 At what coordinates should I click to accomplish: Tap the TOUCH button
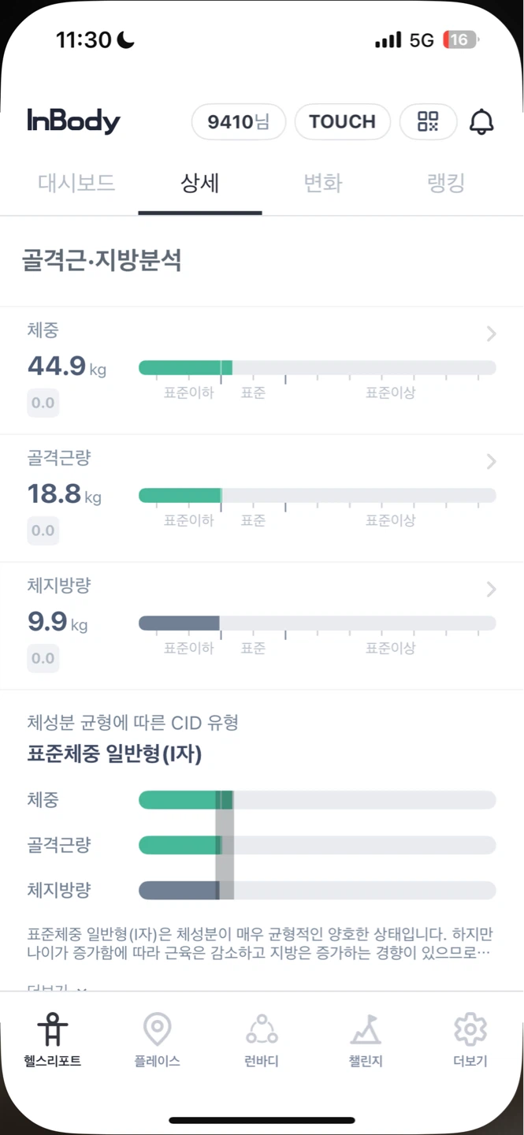[342, 122]
